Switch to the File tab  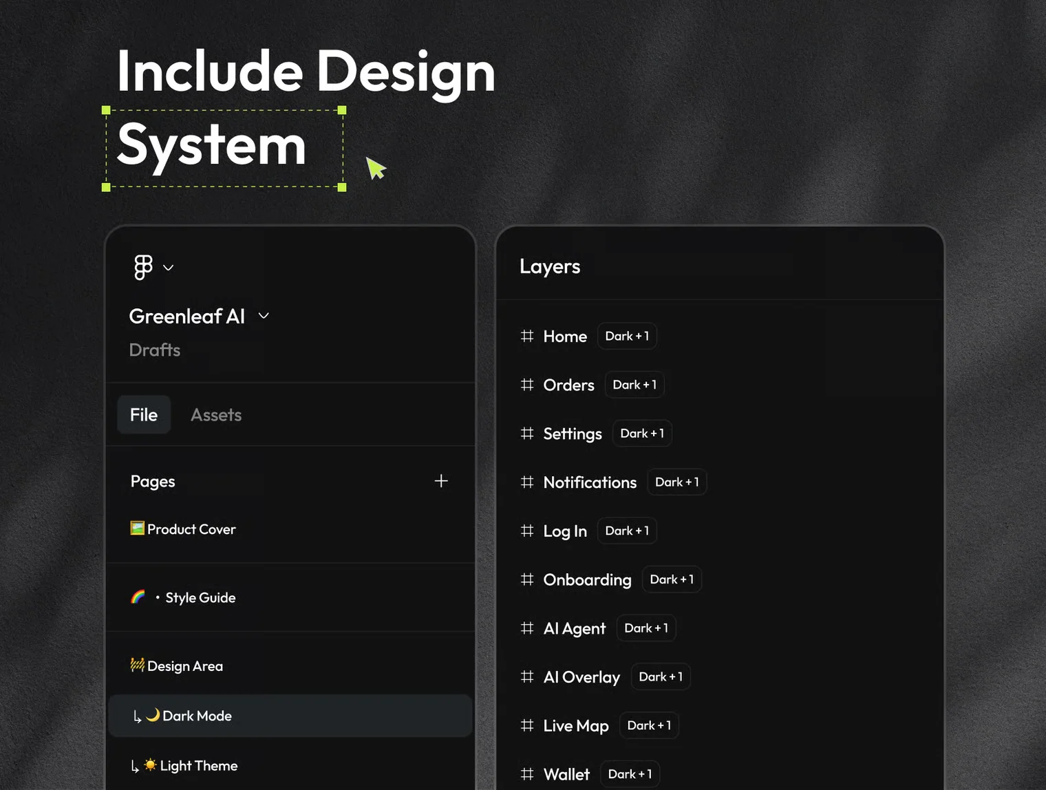pos(144,414)
